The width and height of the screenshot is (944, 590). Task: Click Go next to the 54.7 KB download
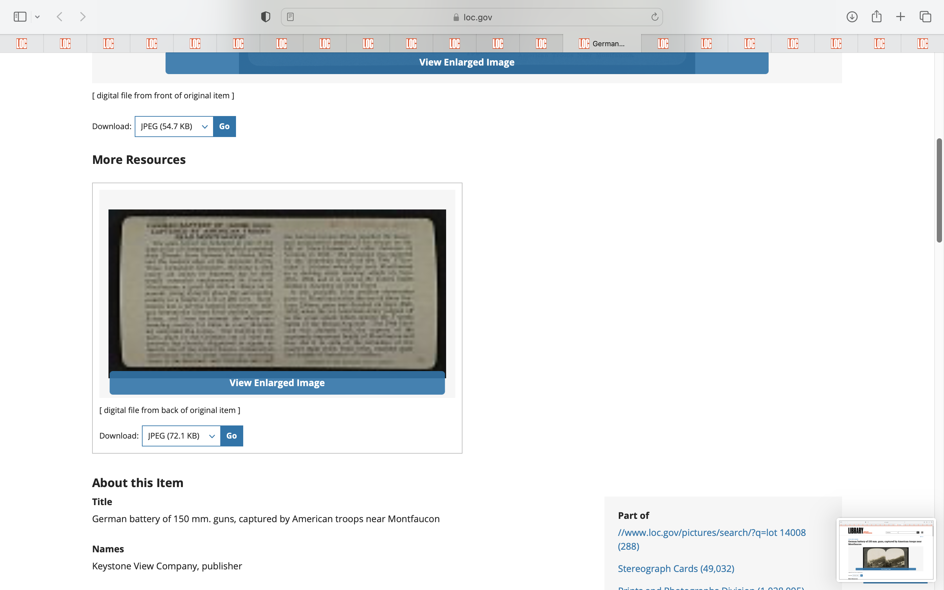tap(224, 127)
